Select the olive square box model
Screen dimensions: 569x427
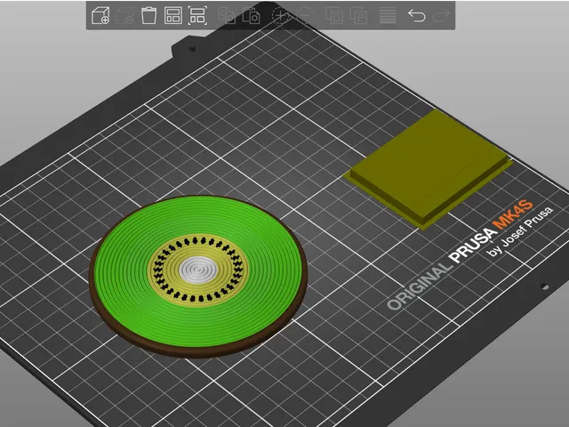coord(429,169)
